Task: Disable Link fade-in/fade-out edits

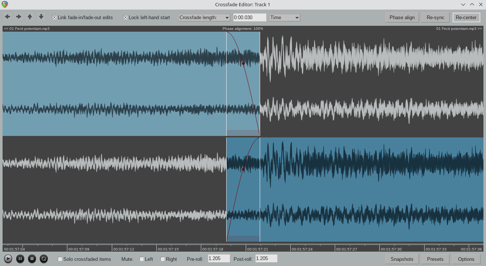Action: pyautogui.click(x=54, y=17)
